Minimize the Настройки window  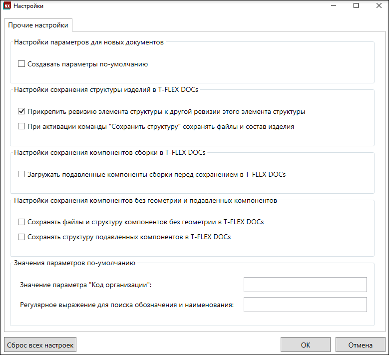334,5
